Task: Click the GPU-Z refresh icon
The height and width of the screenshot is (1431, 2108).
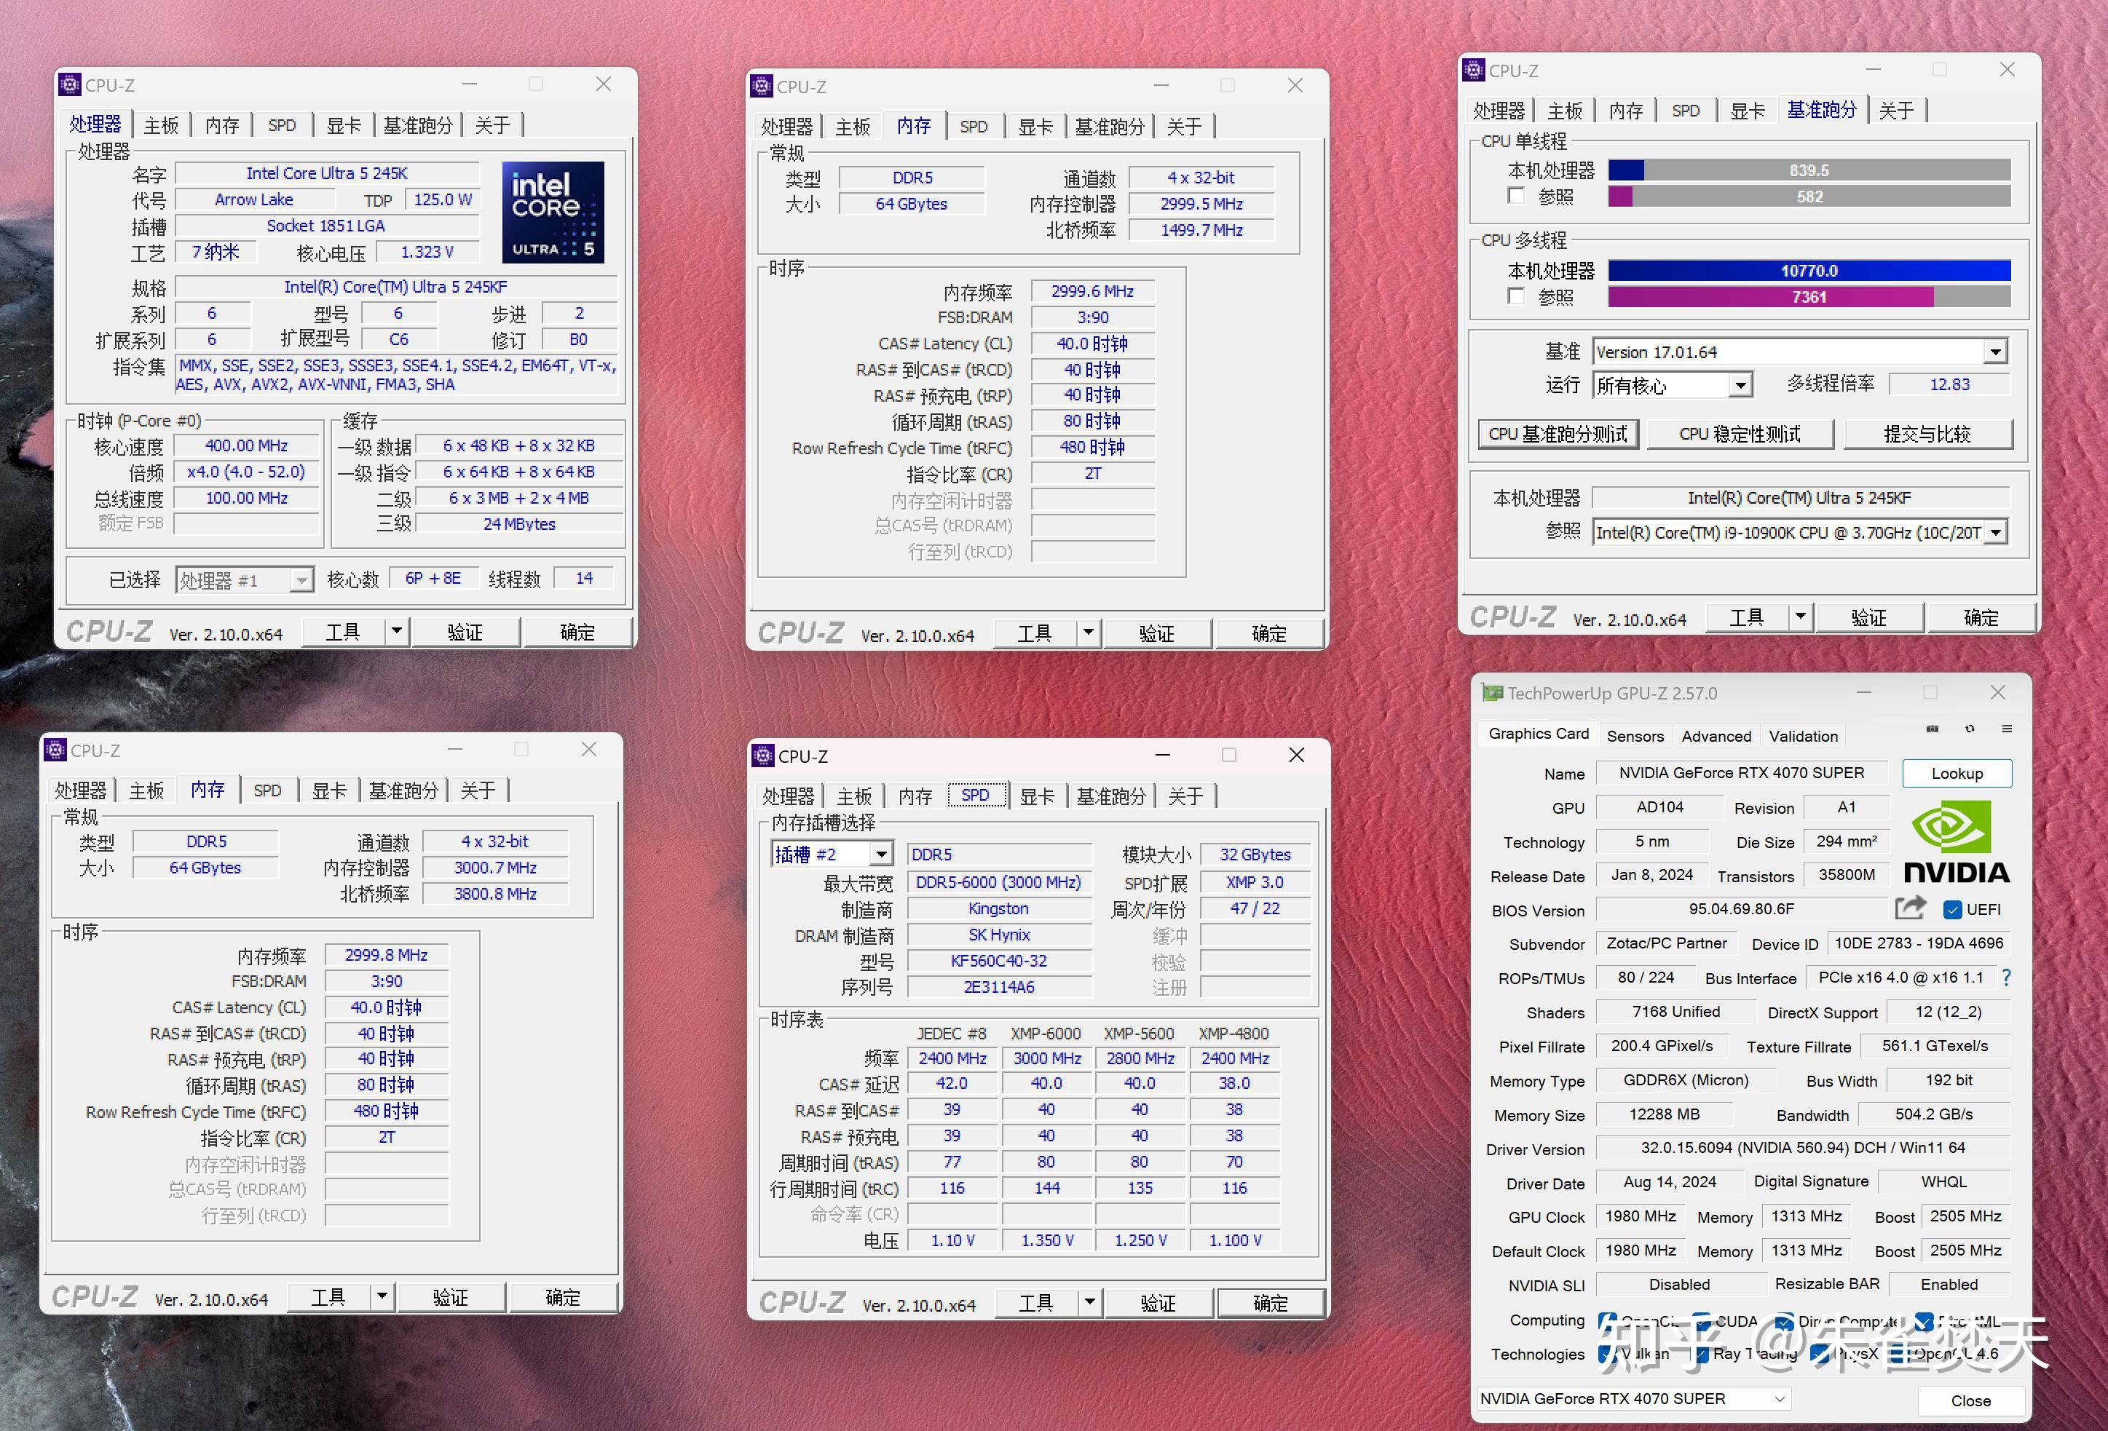Action: point(1969,728)
